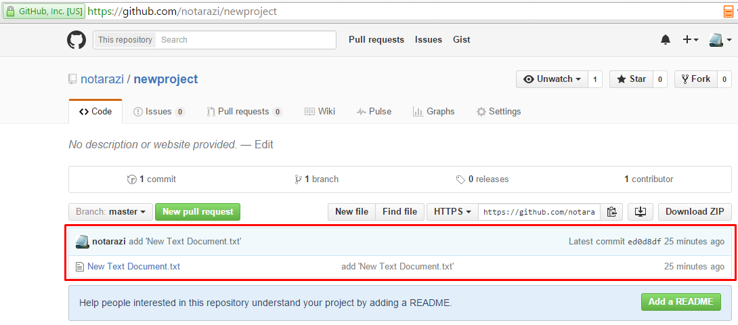The height and width of the screenshot is (325, 738).
Task: Click the GitHub Octocat logo
Action: click(77, 40)
